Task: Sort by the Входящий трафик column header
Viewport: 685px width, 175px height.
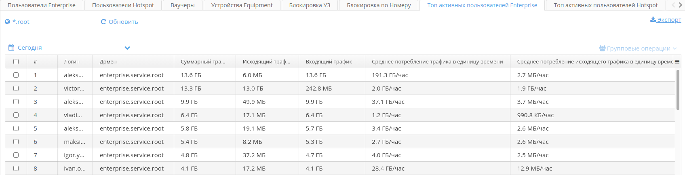Action: [x=329, y=62]
